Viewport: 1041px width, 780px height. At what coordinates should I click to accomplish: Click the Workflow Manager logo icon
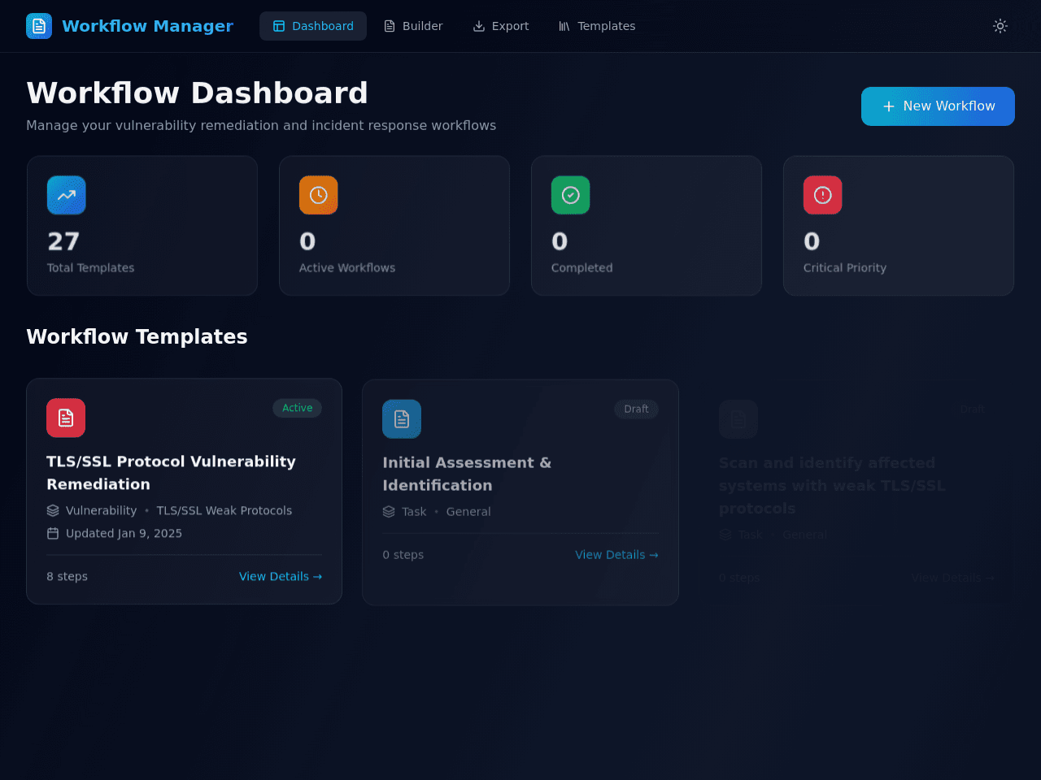pos(39,26)
